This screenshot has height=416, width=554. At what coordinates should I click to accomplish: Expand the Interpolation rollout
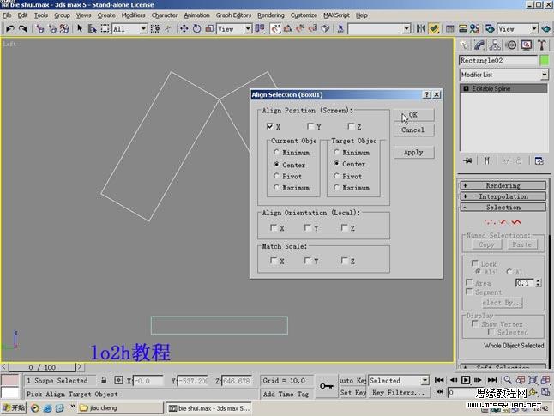tap(503, 196)
